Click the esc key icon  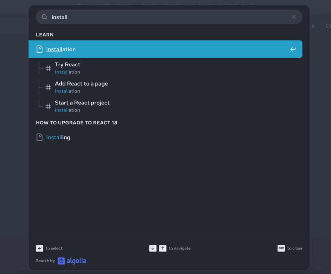[281, 248]
